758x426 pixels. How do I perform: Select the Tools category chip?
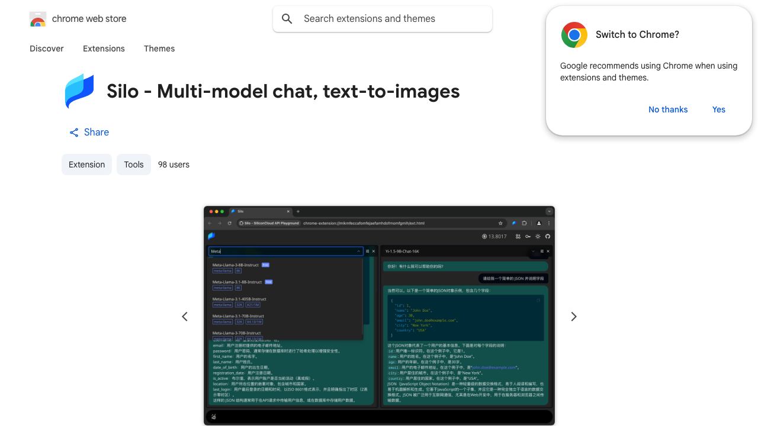point(134,164)
